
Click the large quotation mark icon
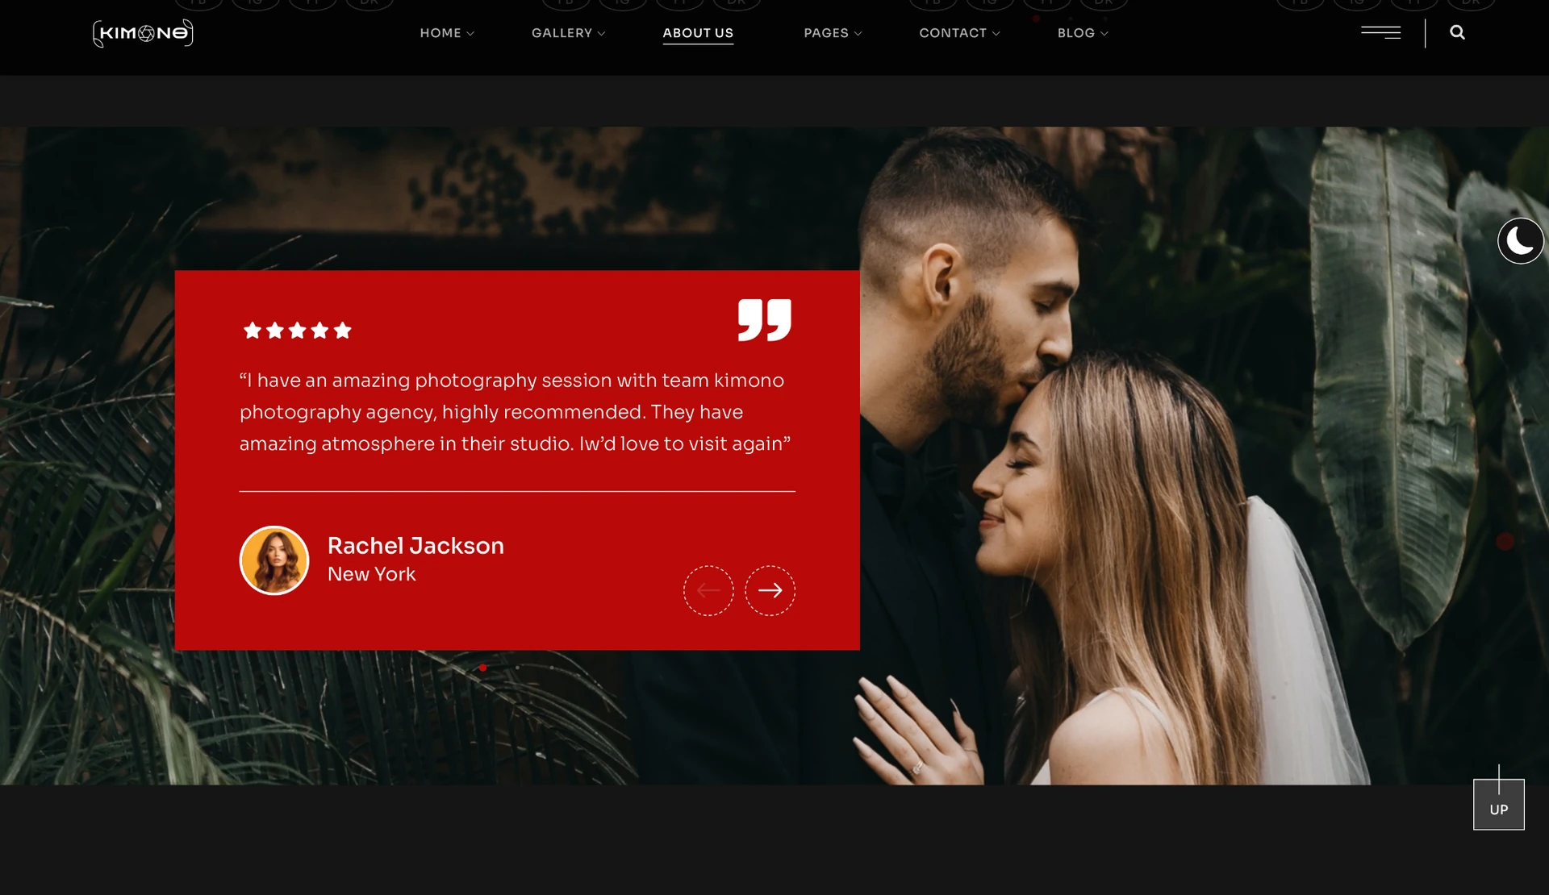coord(764,320)
